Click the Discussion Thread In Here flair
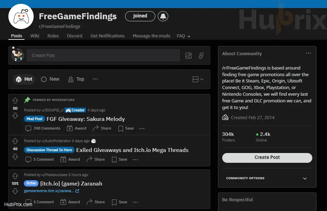 (x=49, y=150)
